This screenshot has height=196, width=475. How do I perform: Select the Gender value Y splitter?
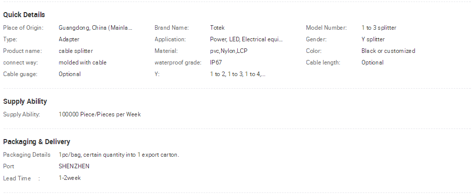coord(373,39)
